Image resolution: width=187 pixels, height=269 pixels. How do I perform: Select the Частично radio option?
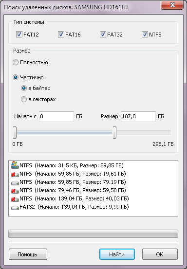click(x=16, y=77)
